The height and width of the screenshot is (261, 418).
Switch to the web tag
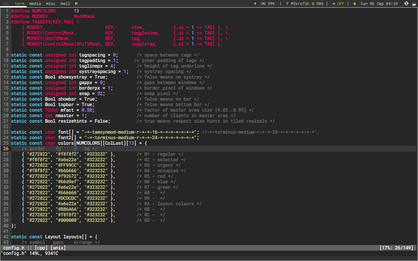click(x=6, y=4)
